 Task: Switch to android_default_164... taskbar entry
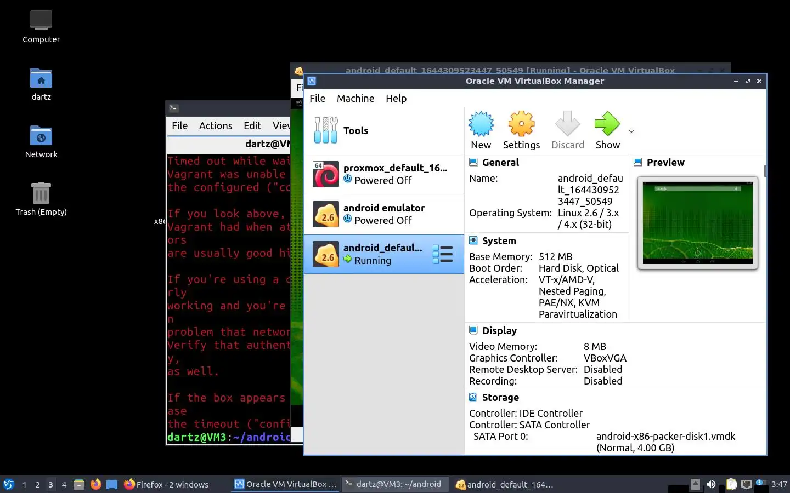click(x=505, y=484)
